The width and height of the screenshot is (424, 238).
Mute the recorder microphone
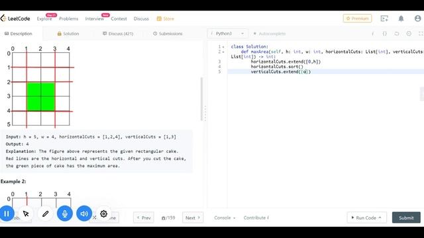pyautogui.click(x=65, y=214)
